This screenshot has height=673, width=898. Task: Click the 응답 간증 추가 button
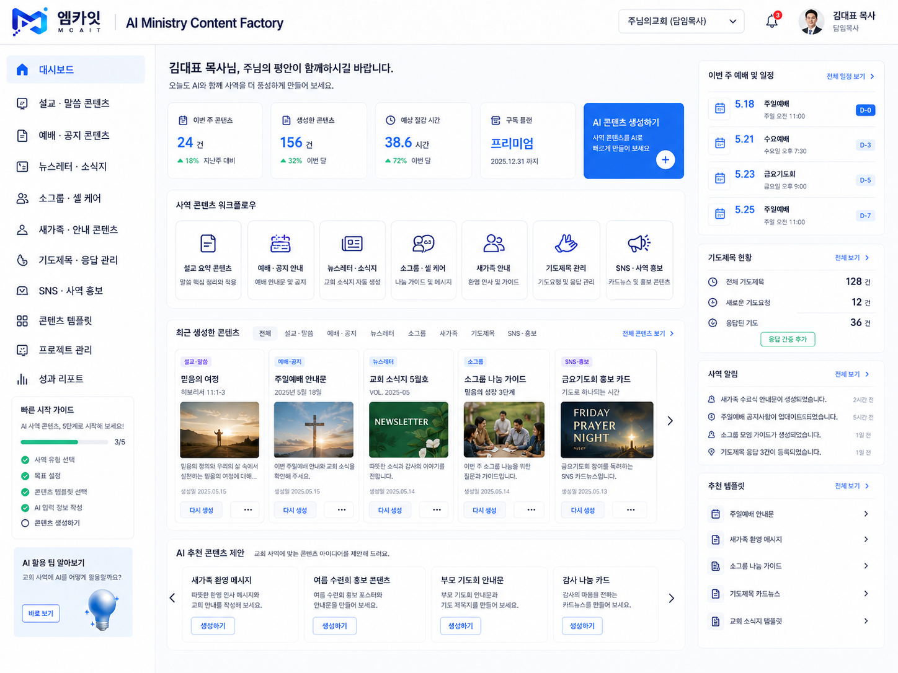click(788, 339)
